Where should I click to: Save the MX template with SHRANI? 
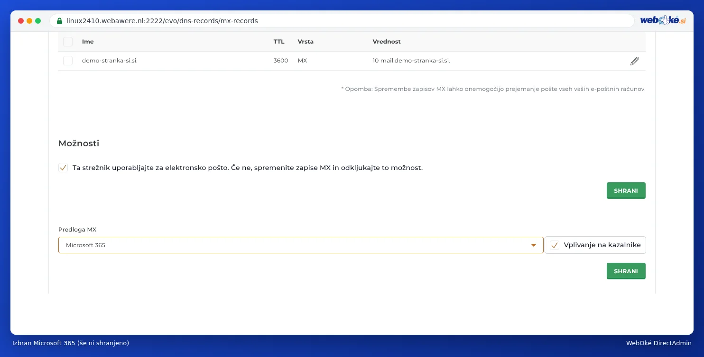626,271
